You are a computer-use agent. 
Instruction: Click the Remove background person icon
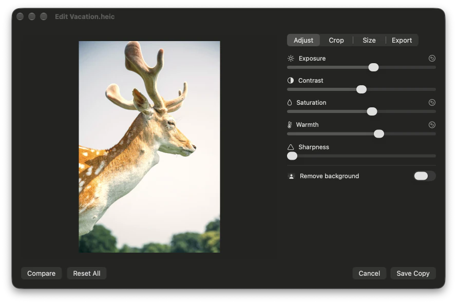point(291,176)
